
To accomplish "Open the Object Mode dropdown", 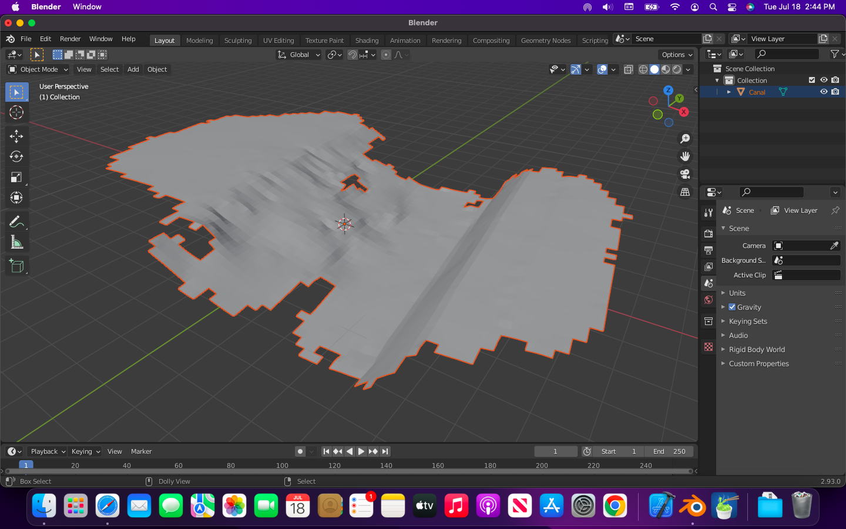I will 38,69.
